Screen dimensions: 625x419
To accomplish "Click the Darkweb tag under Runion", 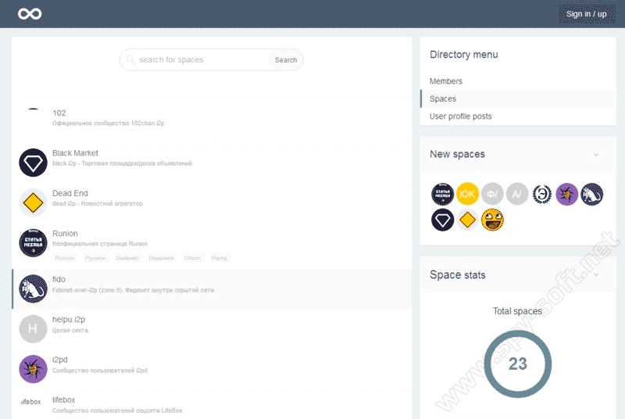I will tap(127, 257).
